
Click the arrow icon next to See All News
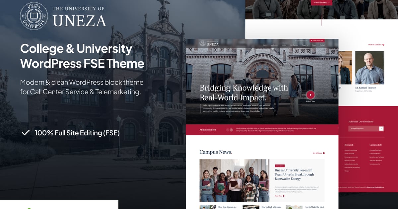324,153
